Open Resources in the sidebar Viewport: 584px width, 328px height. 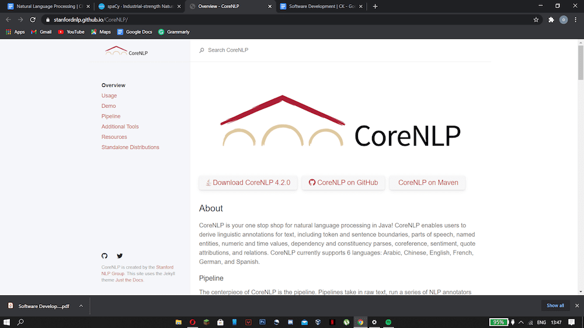click(x=114, y=137)
